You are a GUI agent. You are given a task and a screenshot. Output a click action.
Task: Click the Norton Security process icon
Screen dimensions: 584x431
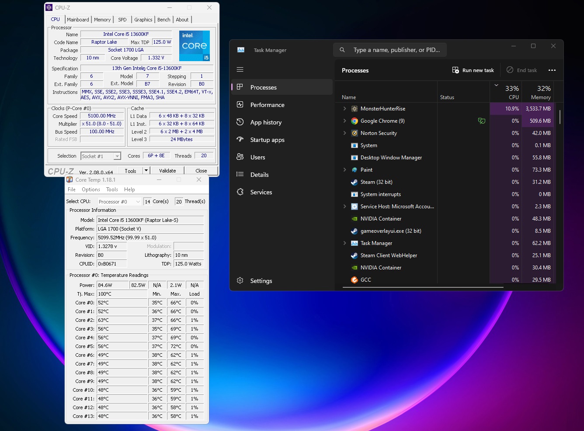click(355, 133)
